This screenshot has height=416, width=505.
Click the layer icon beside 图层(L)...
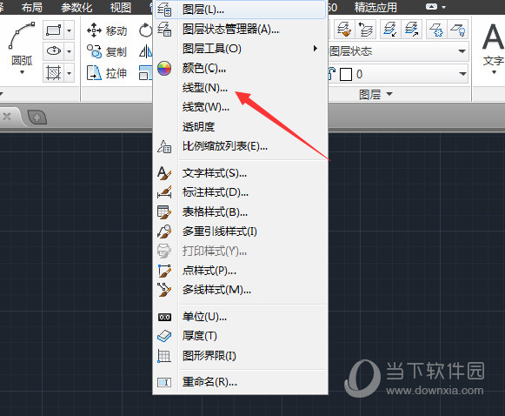[x=164, y=10]
